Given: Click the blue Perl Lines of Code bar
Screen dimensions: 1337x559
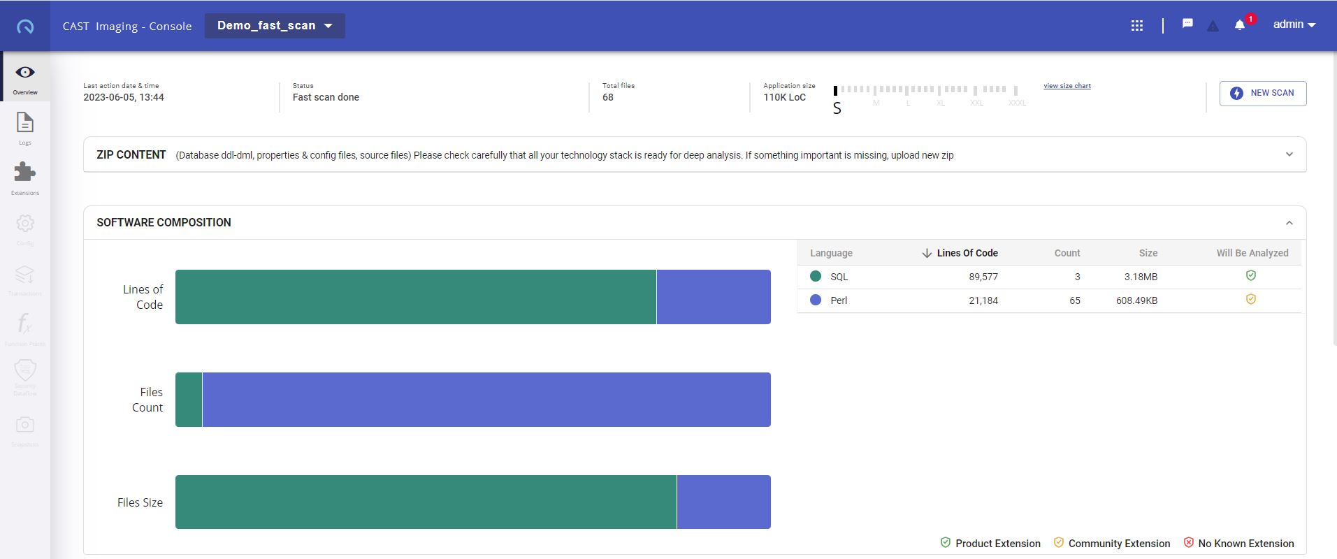Looking at the screenshot, I should coord(714,297).
